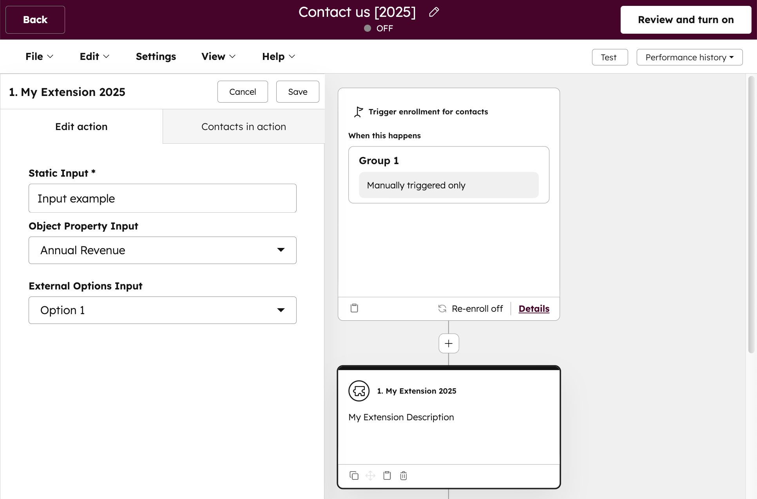Click the re-enroll refresh icon
The image size is (757, 499).
point(442,309)
